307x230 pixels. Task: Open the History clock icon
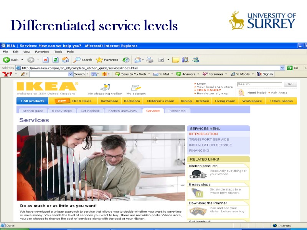126,60
